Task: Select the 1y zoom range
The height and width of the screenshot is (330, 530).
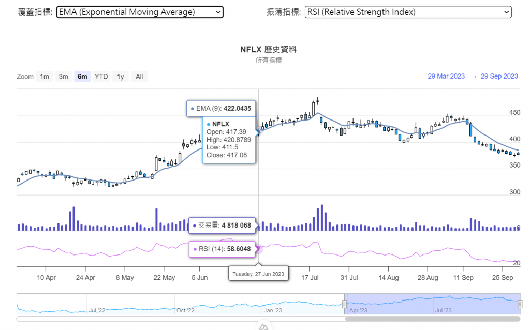Action: point(120,77)
